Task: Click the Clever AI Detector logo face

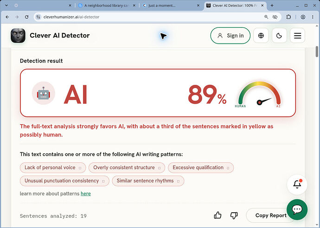Action: (x=18, y=36)
